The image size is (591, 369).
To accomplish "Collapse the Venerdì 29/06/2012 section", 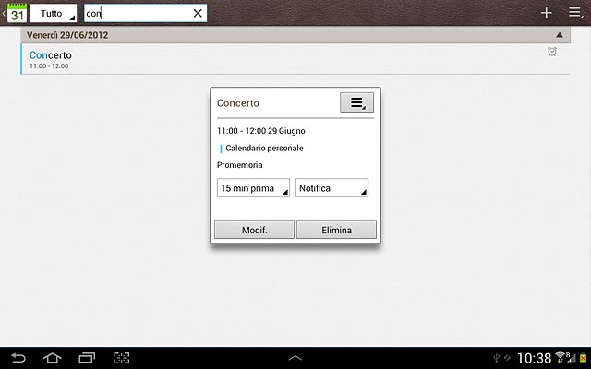I will pyautogui.click(x=560, y=35).
